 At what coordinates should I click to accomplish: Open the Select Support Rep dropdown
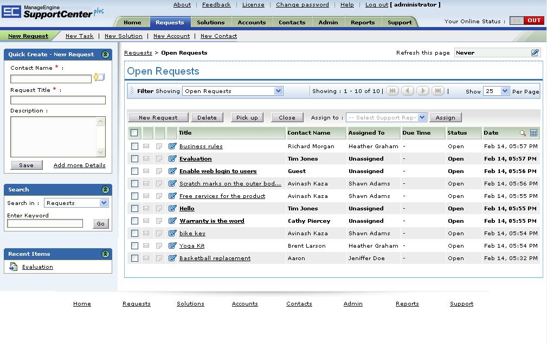tap(386, 118)
